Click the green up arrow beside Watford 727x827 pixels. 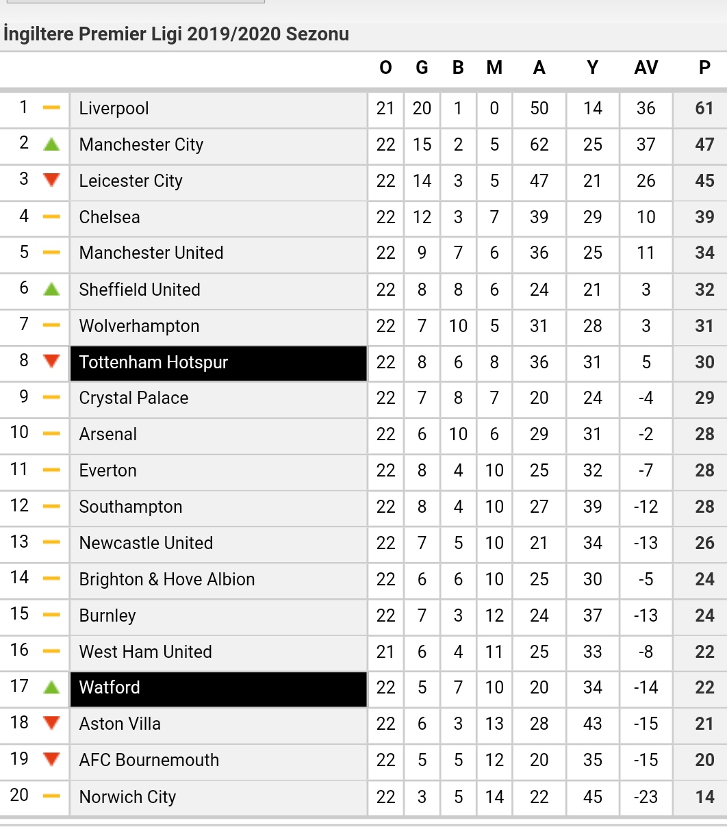tap(51, 687)
